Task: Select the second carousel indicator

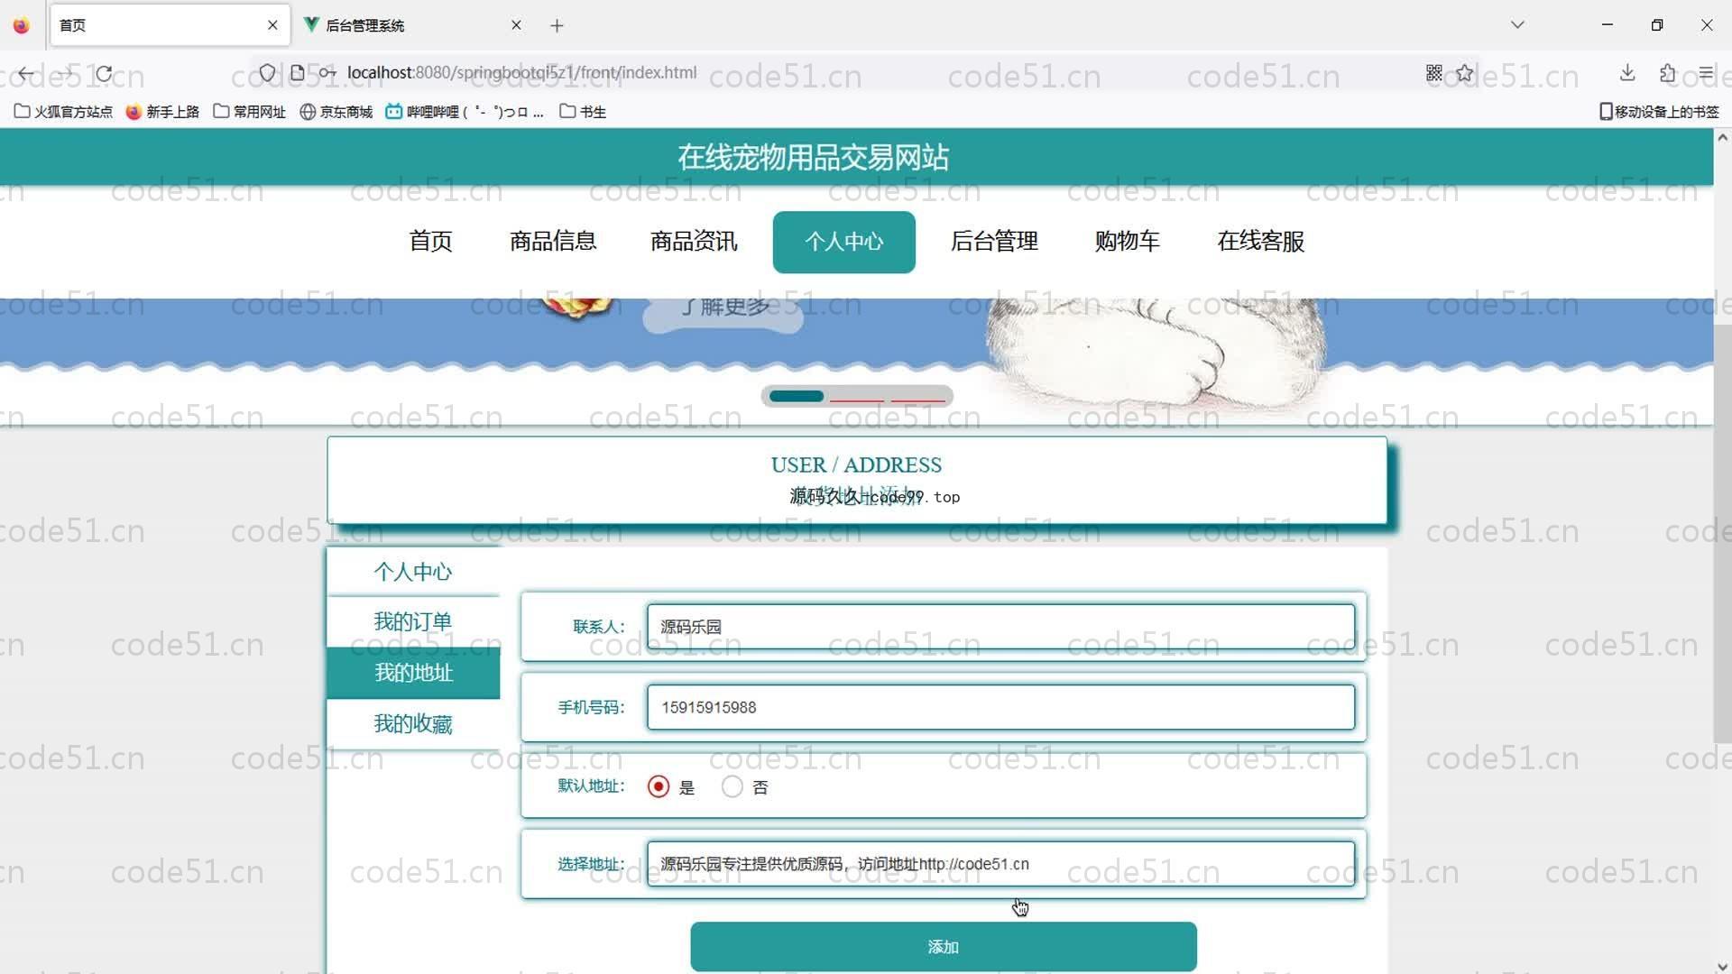Action: [x=857, y=399]
